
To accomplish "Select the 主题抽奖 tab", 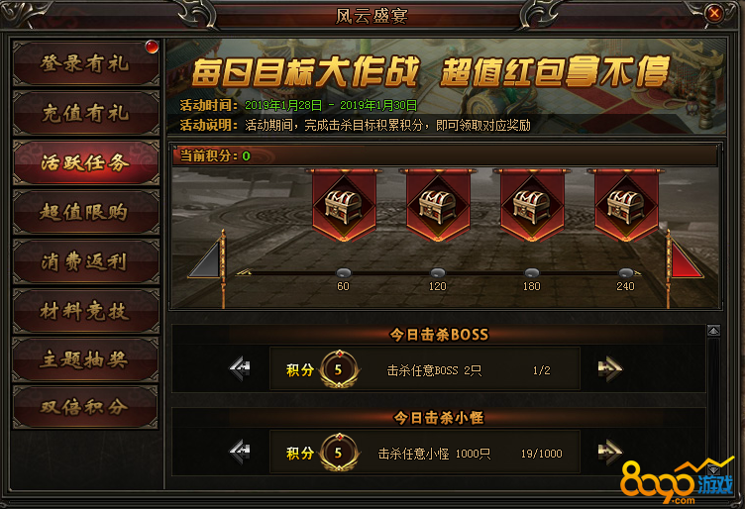I will (85, 359).
